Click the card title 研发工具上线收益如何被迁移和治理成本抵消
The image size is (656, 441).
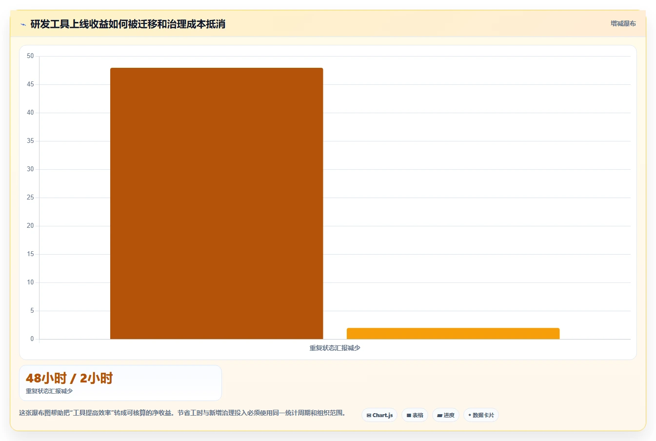point(128,24)
